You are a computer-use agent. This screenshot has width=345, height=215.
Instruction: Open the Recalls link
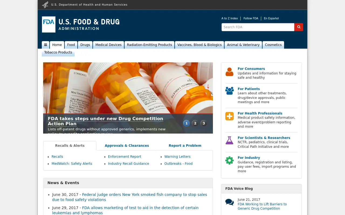click(x=57, y=157)
